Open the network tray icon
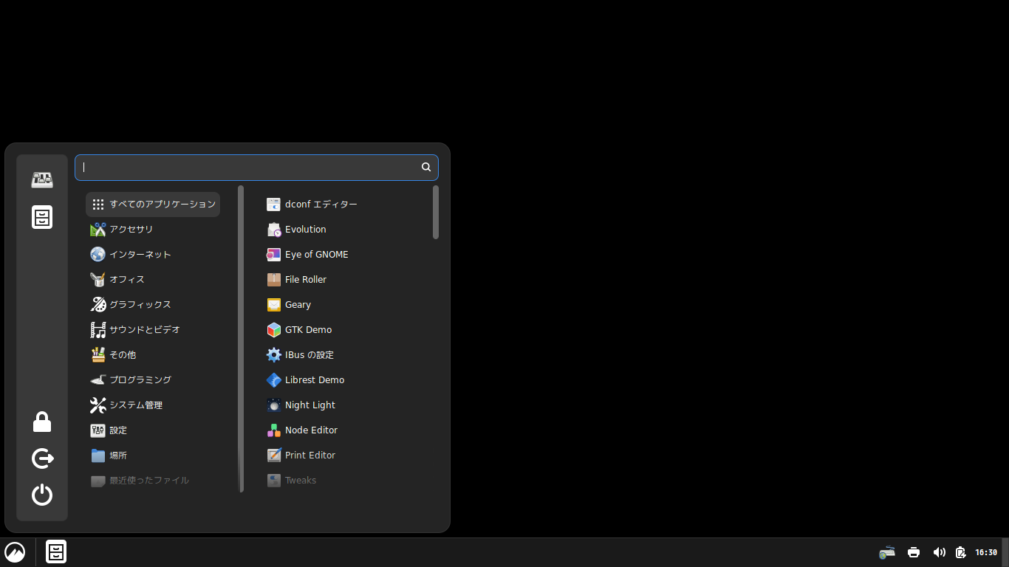1009x567 pixels. point(887,552)
